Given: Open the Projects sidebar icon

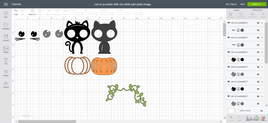Looking at the screenshot, I should pyautogui.click(x=6, y=37).
